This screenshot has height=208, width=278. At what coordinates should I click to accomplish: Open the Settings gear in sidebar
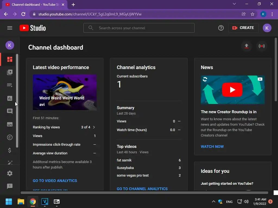pyautogui.click(x=10, y=173)
